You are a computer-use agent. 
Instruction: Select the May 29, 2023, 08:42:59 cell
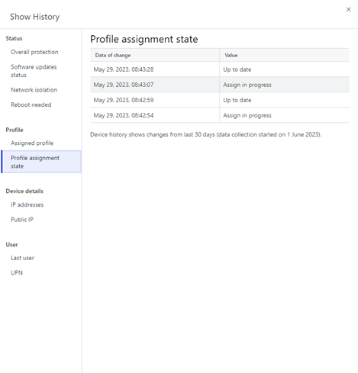tap(155, 100)
